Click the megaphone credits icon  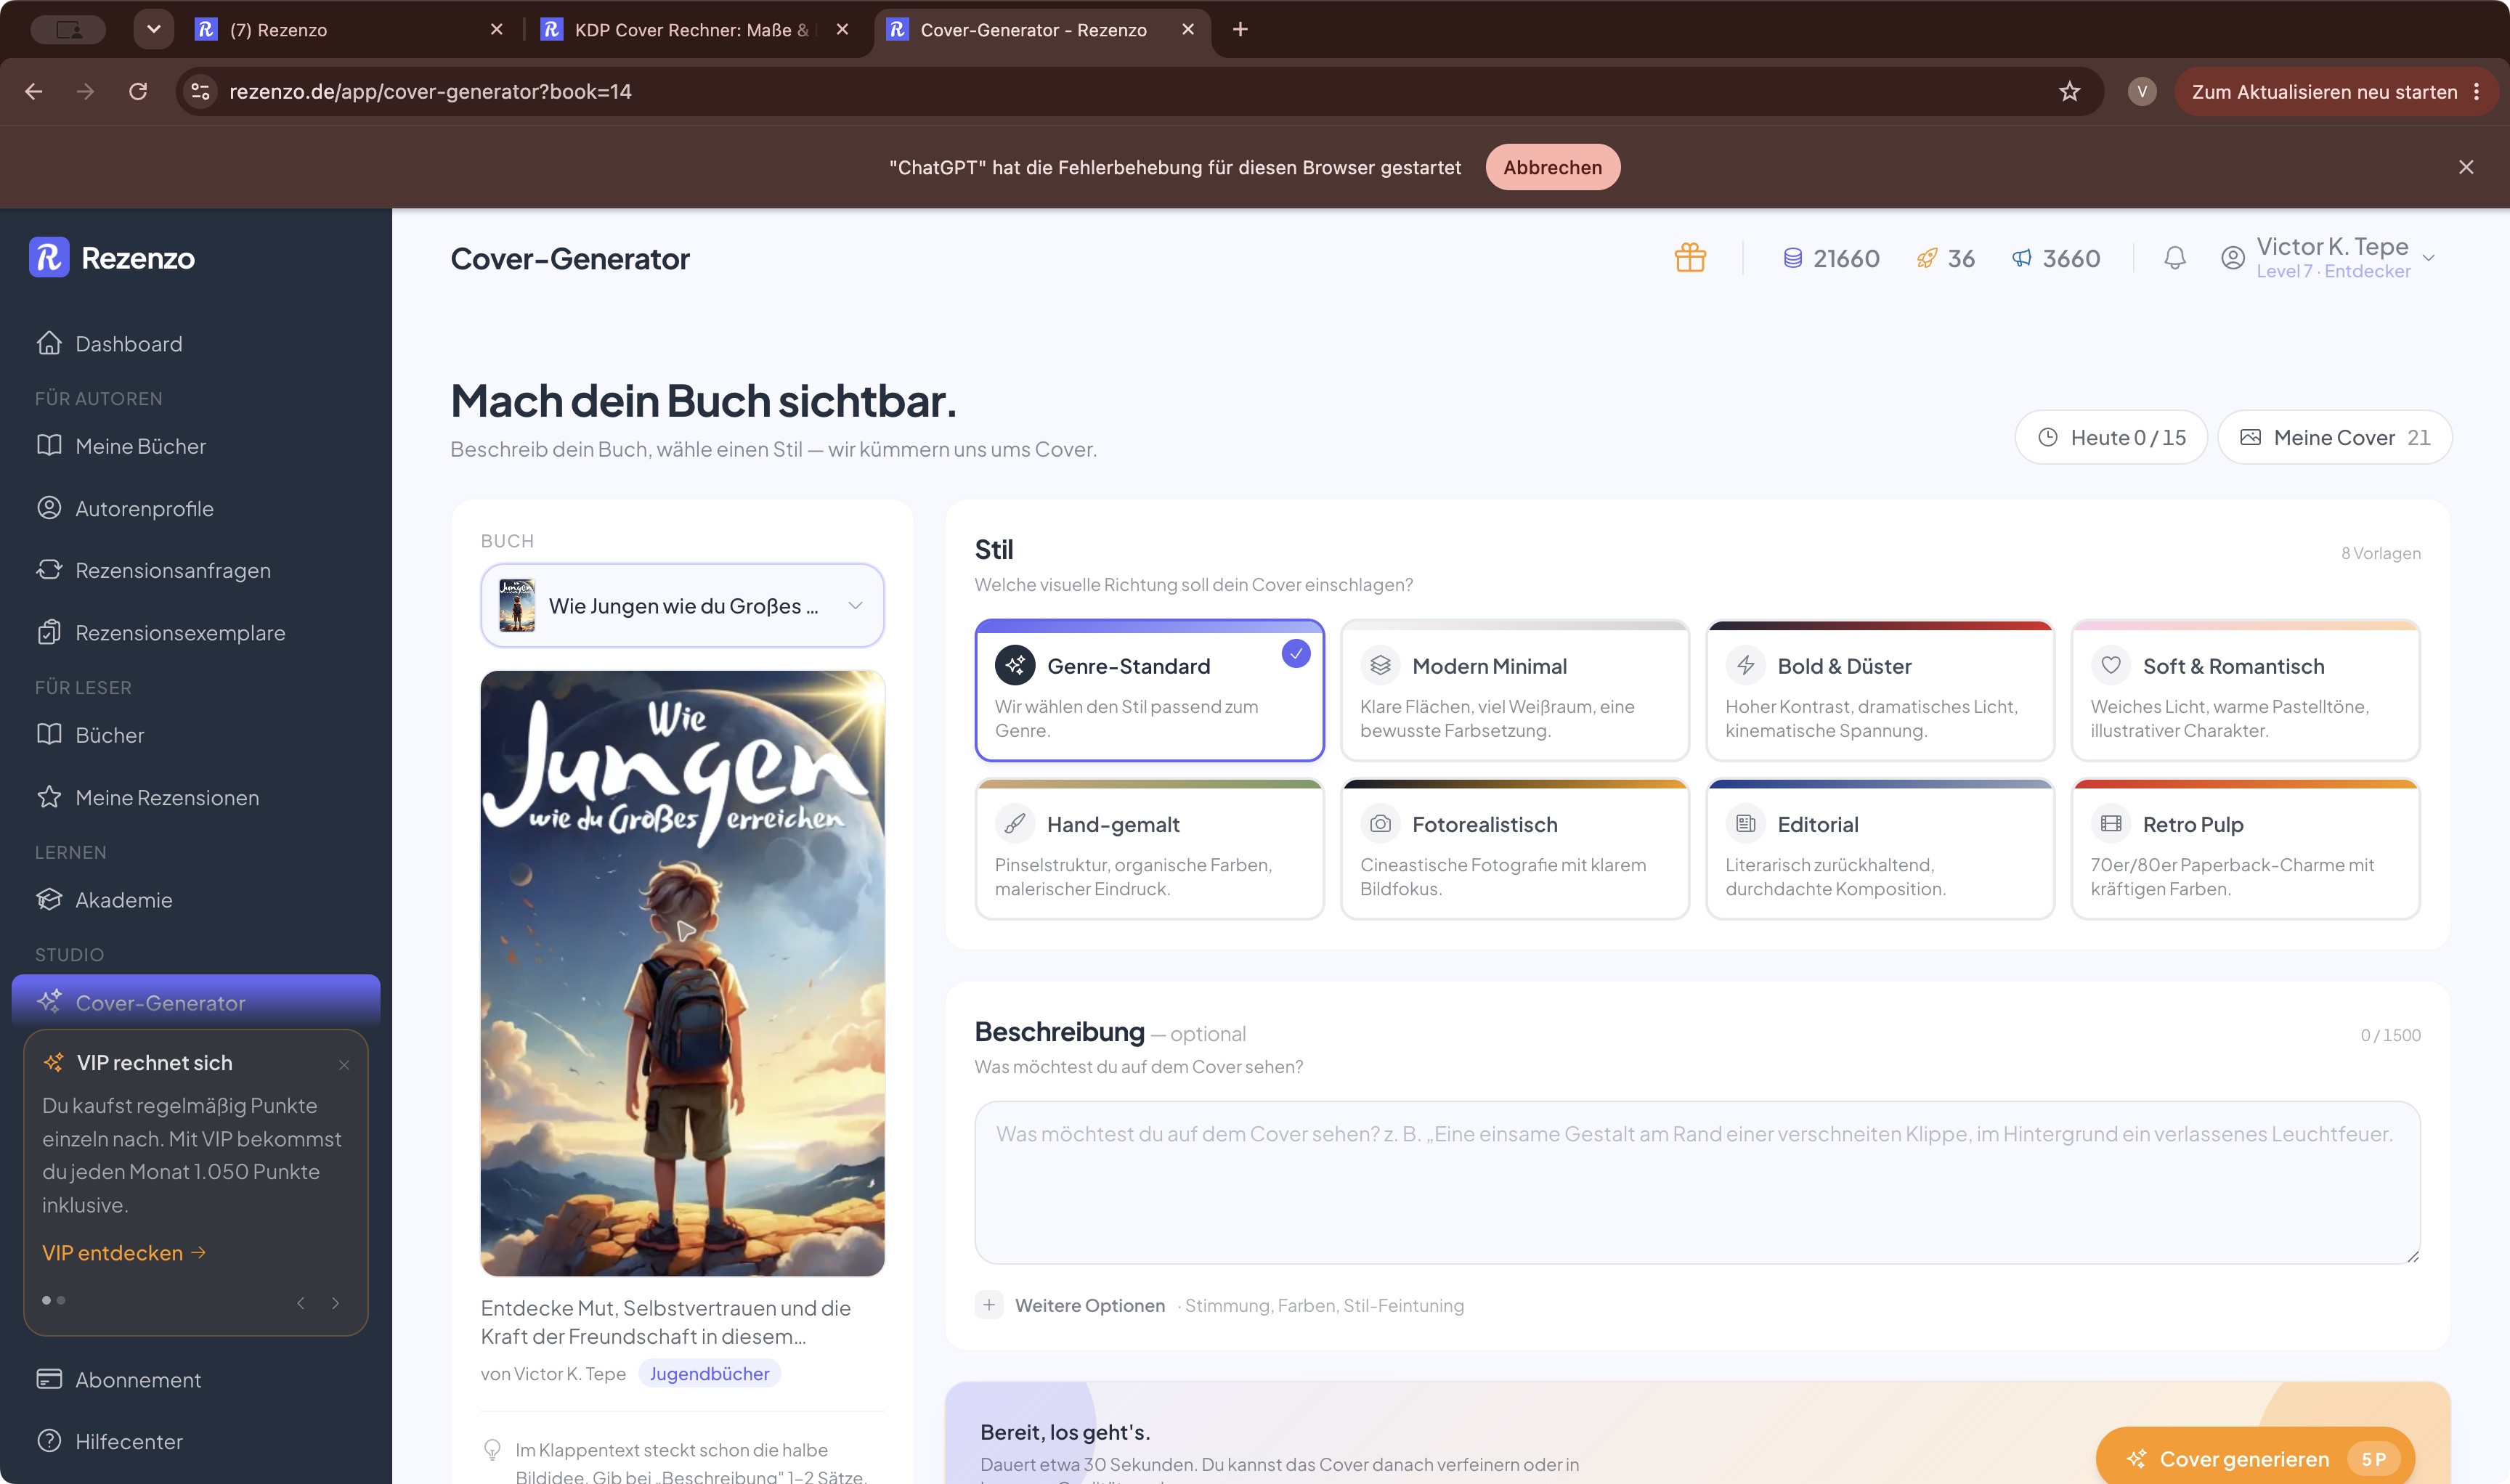[2020, 259]
